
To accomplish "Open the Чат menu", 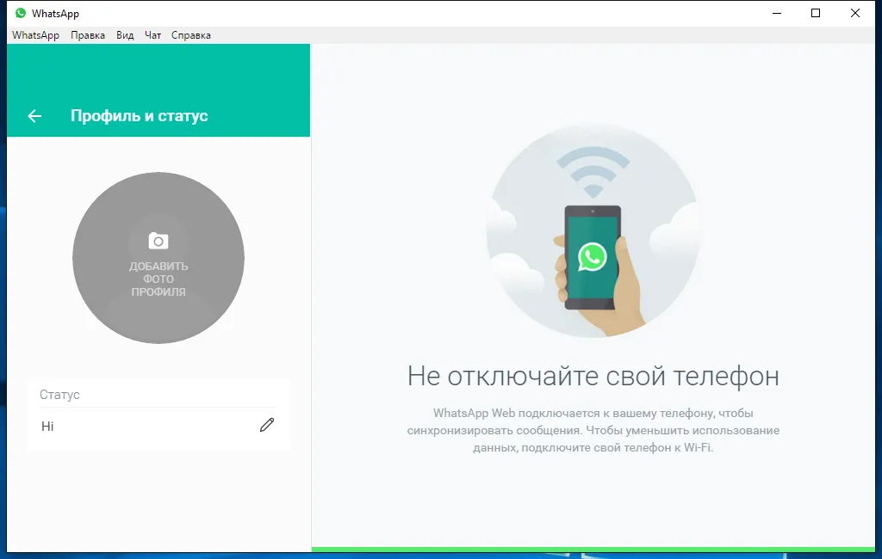I will point(153,35).
